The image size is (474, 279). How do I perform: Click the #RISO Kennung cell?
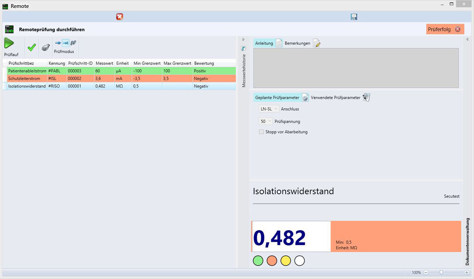57,86
